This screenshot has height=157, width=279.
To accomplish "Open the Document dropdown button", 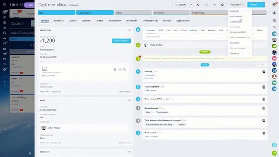I will (x=236, y=5).
